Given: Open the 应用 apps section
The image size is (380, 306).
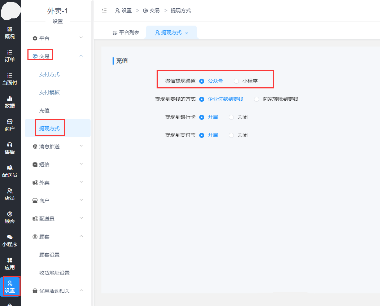Looking at the screenshot, I should pos(10,264).
